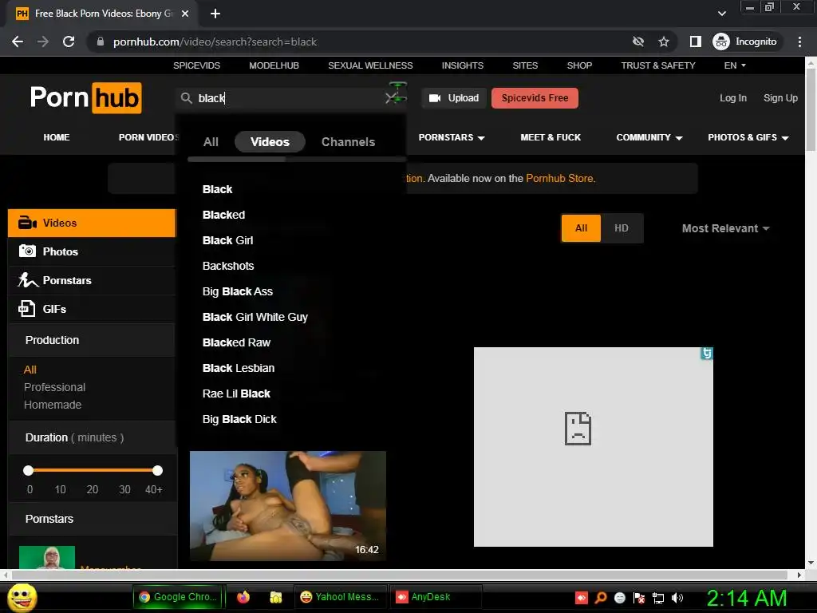This screenshot has width=817, height=613.
Task: Open the Most Relevant sort dropdown
Action: point(725,228)
